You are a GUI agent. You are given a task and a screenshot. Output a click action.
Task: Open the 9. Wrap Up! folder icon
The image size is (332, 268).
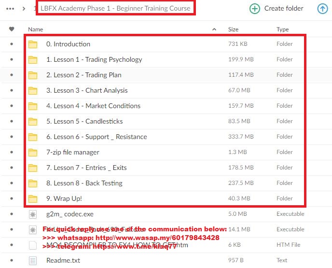33,199
